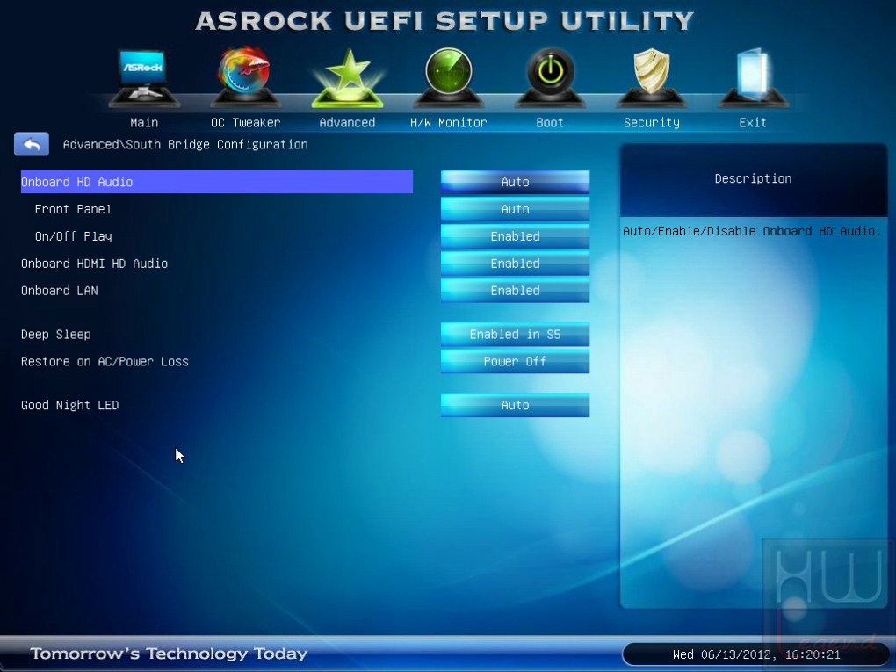Click the date and time display
The image size is (896, 672).
(756, 654)
